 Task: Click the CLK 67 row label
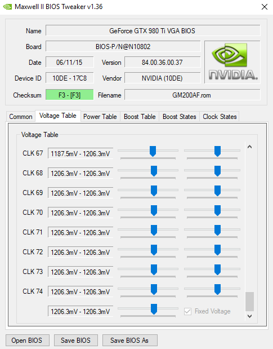point(33,153)
